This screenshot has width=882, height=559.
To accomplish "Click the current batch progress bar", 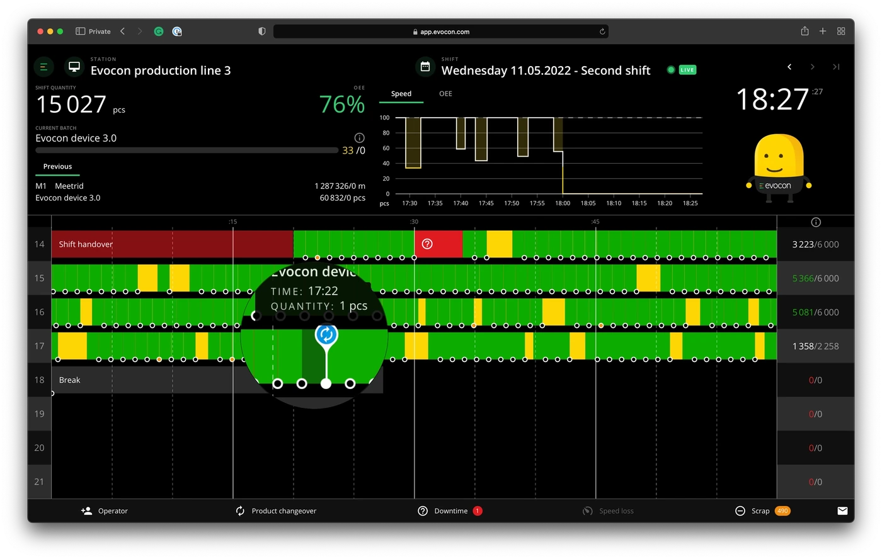I will pos(186,150).
